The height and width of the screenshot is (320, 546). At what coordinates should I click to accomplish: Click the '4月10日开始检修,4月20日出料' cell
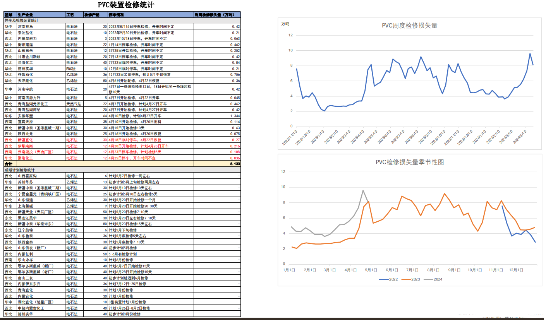pyautogui.click(x=151, y=122)
